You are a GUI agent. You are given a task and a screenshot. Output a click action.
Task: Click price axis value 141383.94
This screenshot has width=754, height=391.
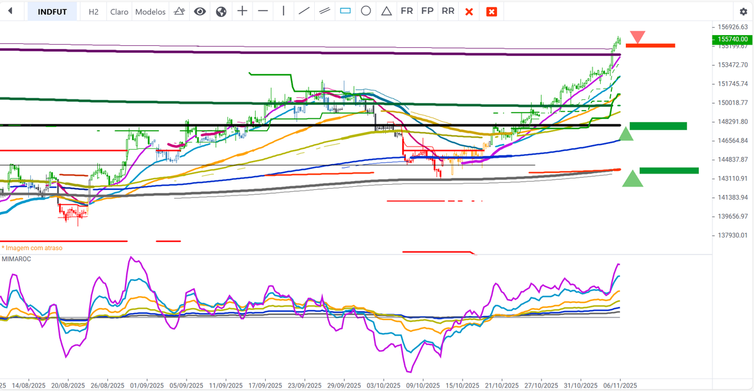[733, 197]
